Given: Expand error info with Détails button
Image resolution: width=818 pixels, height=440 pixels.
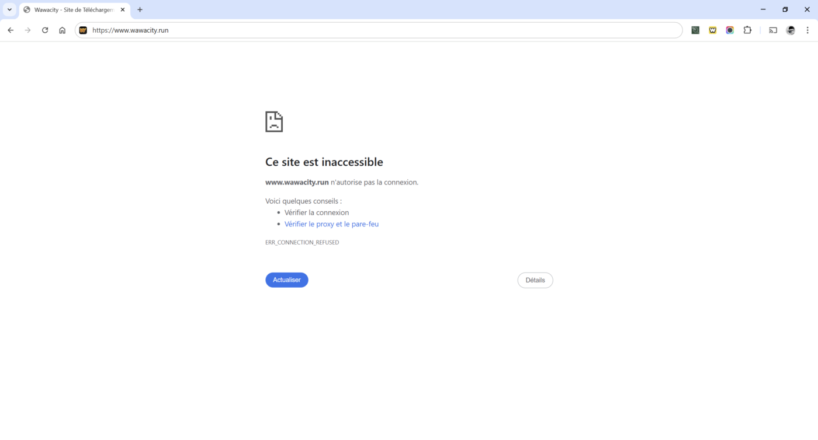Looking at the screenshot, I should 535,280.
